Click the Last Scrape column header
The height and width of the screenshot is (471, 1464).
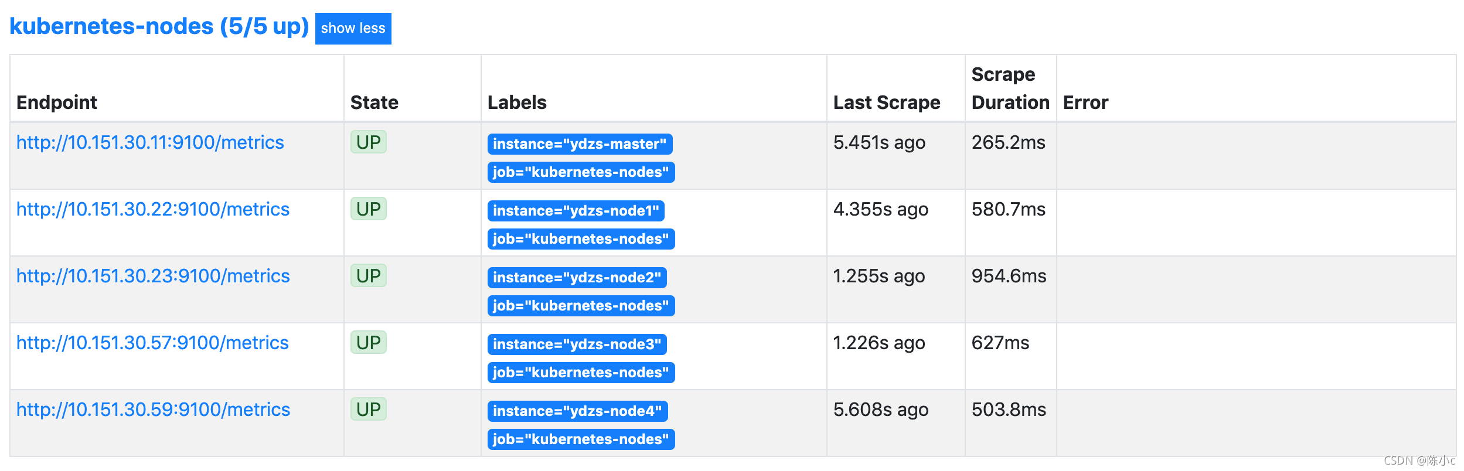887,103
